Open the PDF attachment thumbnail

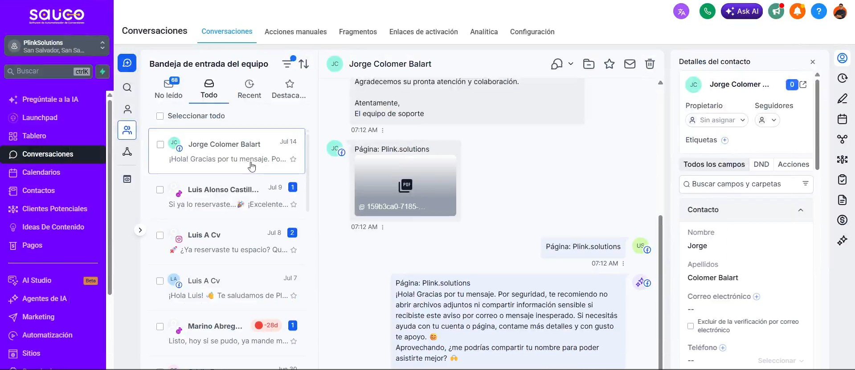coord(405,185)
